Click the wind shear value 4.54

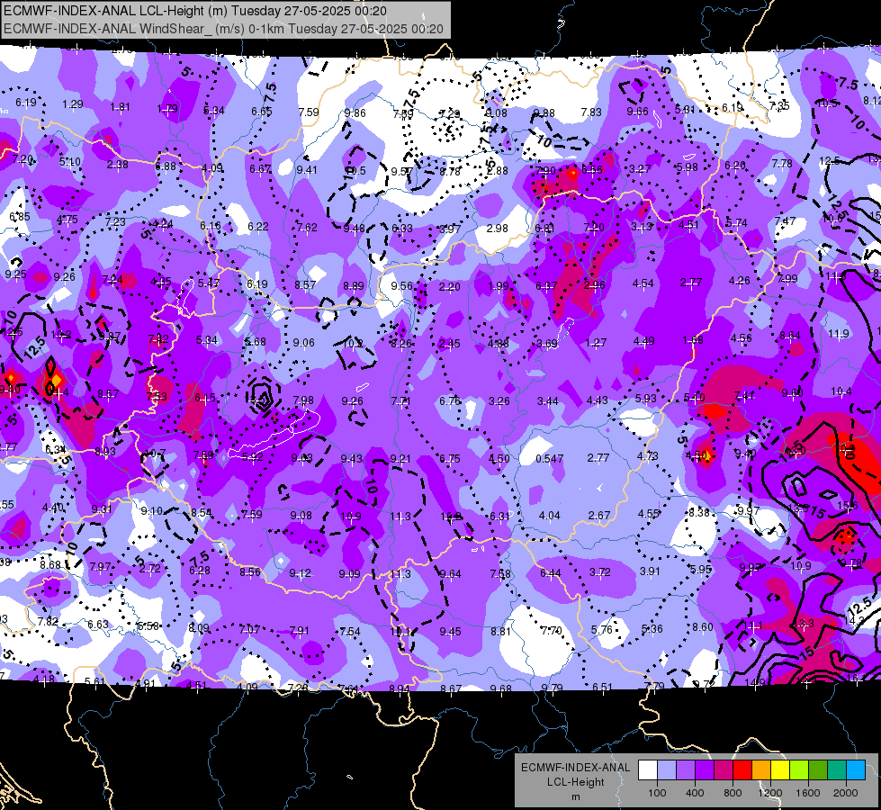click(x=643, y=283)
